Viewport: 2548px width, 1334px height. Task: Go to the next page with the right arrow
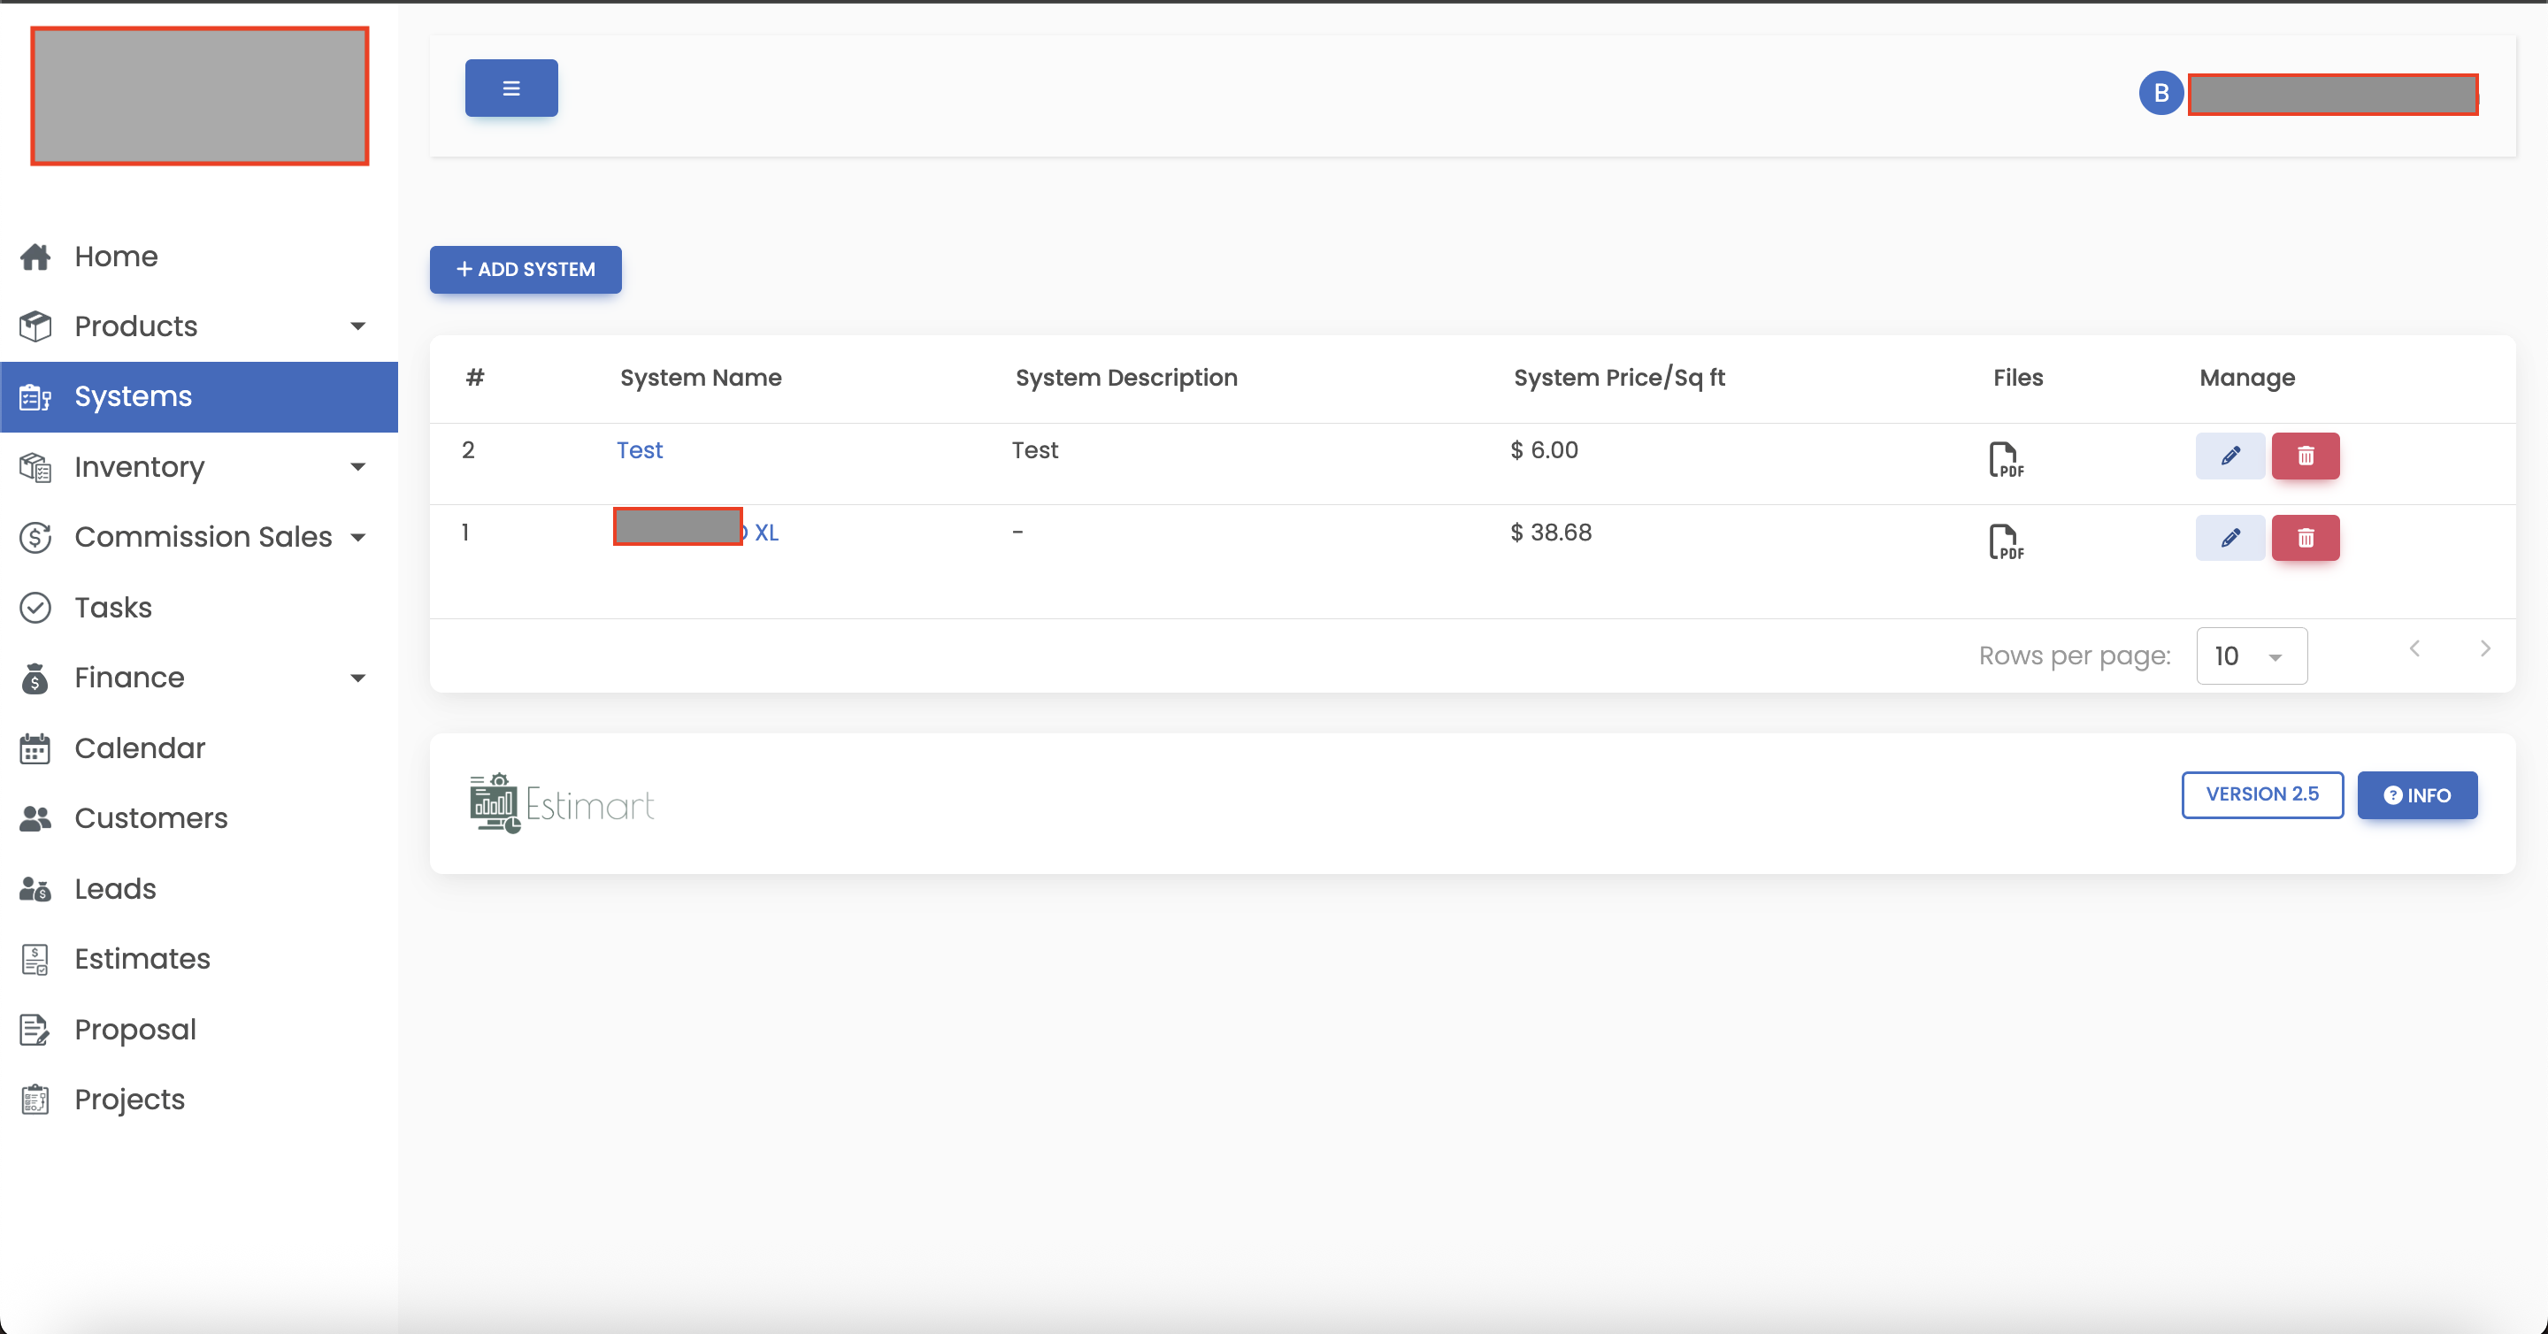2486,648
